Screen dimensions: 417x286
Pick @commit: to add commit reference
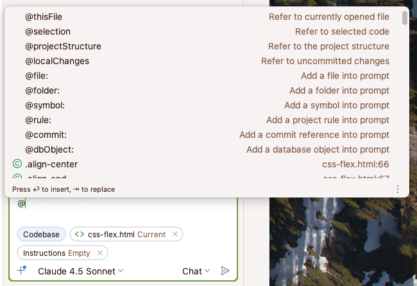pos(46,135)
